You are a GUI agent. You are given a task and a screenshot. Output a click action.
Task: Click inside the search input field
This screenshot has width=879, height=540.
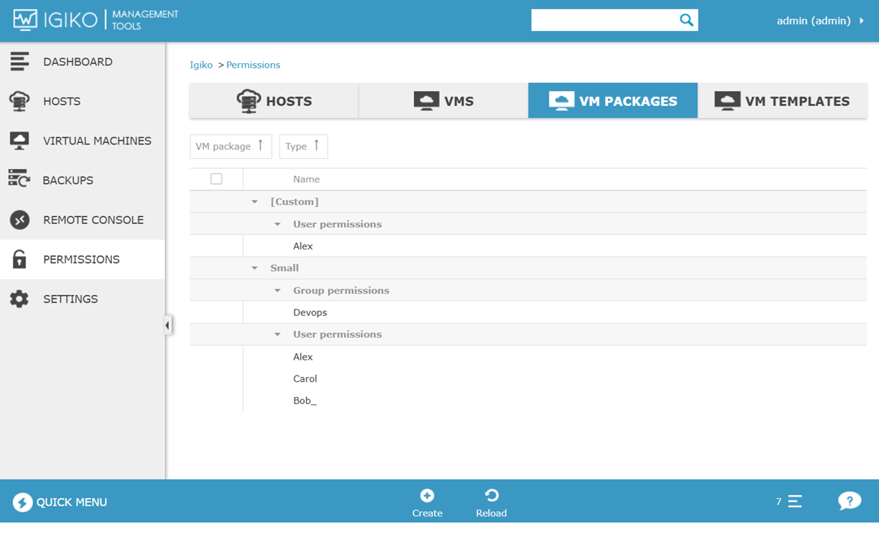(x=603, y=21)
